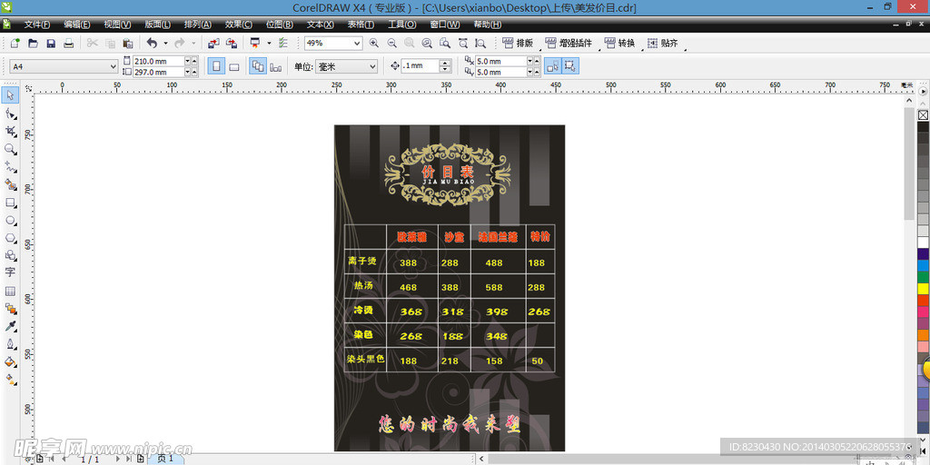This screenshot has width=930, height=465.
Task: Open the 文本(X) menu
Action: pos(320,25)
